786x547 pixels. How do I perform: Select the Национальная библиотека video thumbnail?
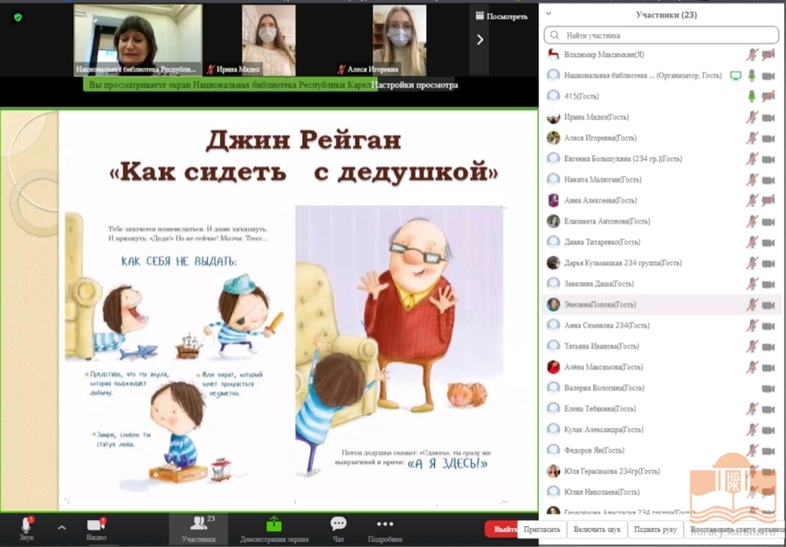[x=138, y=40]
